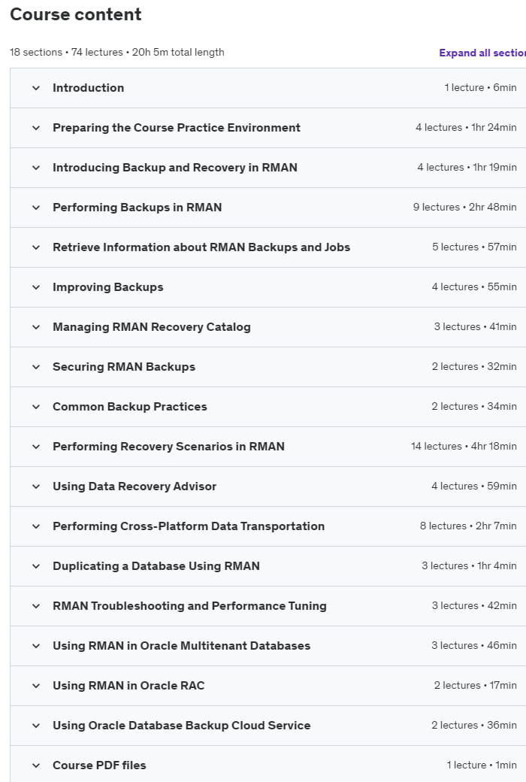Click the '2 lectures • 17min' text

475,686
